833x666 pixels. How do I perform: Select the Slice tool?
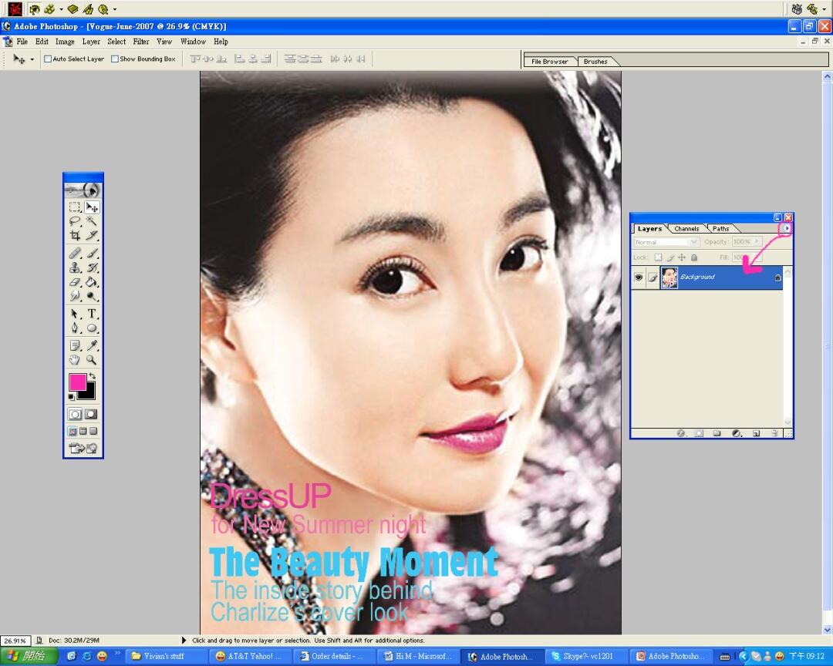(x=91, y=235)
